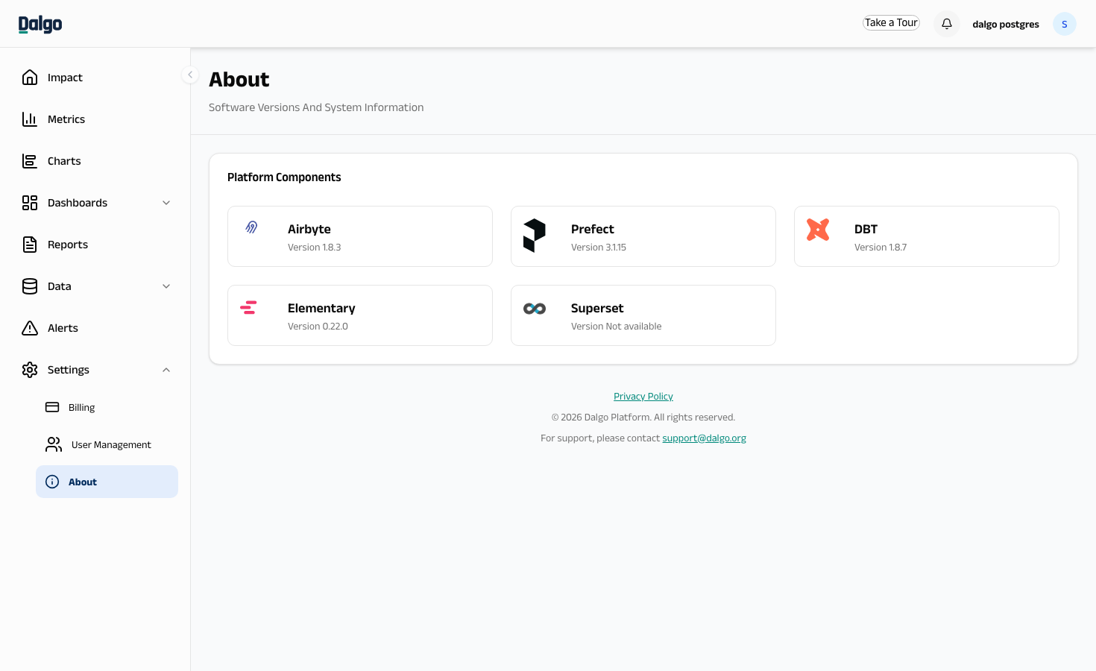Collapse the Settings submenu chevron

pos(166,370)
